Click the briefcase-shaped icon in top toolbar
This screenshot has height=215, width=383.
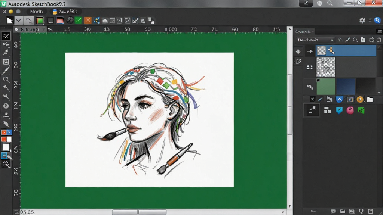click(105, 21)
